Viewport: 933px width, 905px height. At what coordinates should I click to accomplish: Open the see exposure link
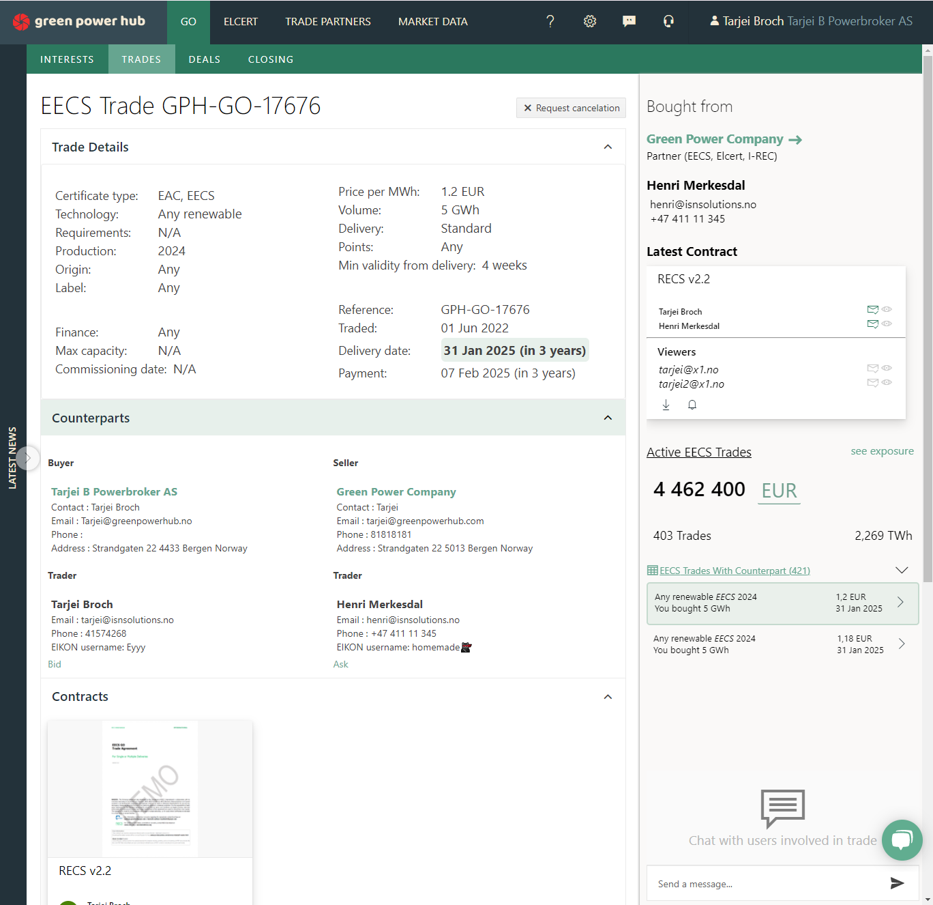882,451
